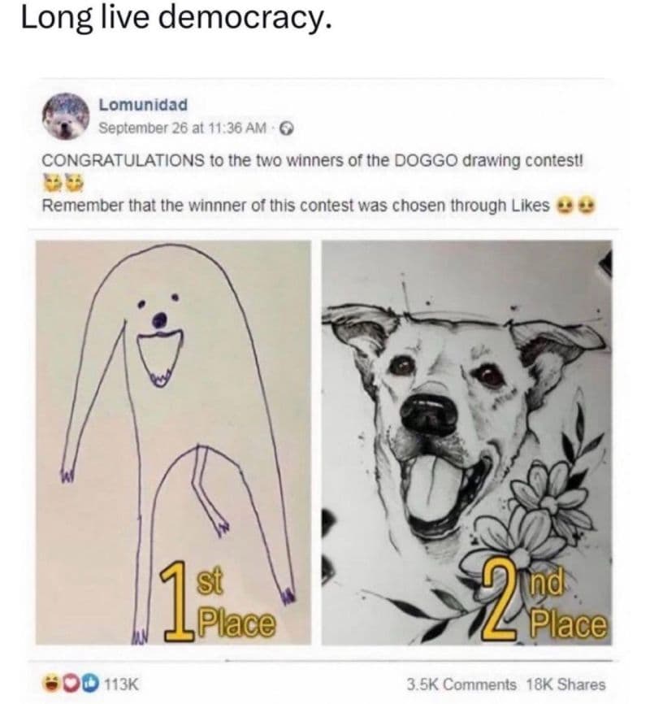The image size is (650, 704).
Task: Open the 3.5K Comments link
Action: pyautogui.click(x=461, y=684)
